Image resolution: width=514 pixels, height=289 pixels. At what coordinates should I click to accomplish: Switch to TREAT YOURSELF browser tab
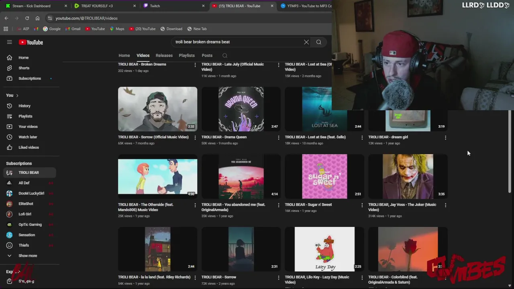tap(104, 6)
